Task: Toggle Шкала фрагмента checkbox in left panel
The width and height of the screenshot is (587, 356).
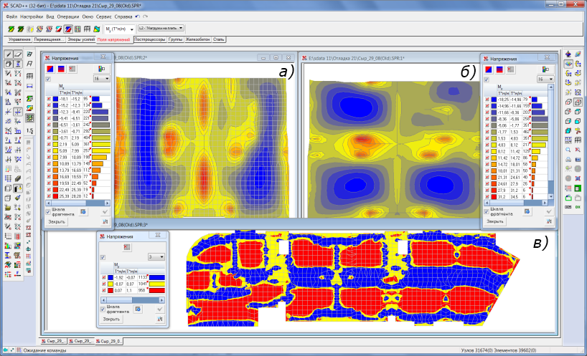Action: click(x=48, y=212)
